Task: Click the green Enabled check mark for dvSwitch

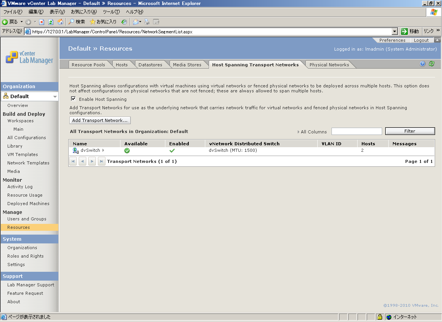Action: tap(172, 151)
